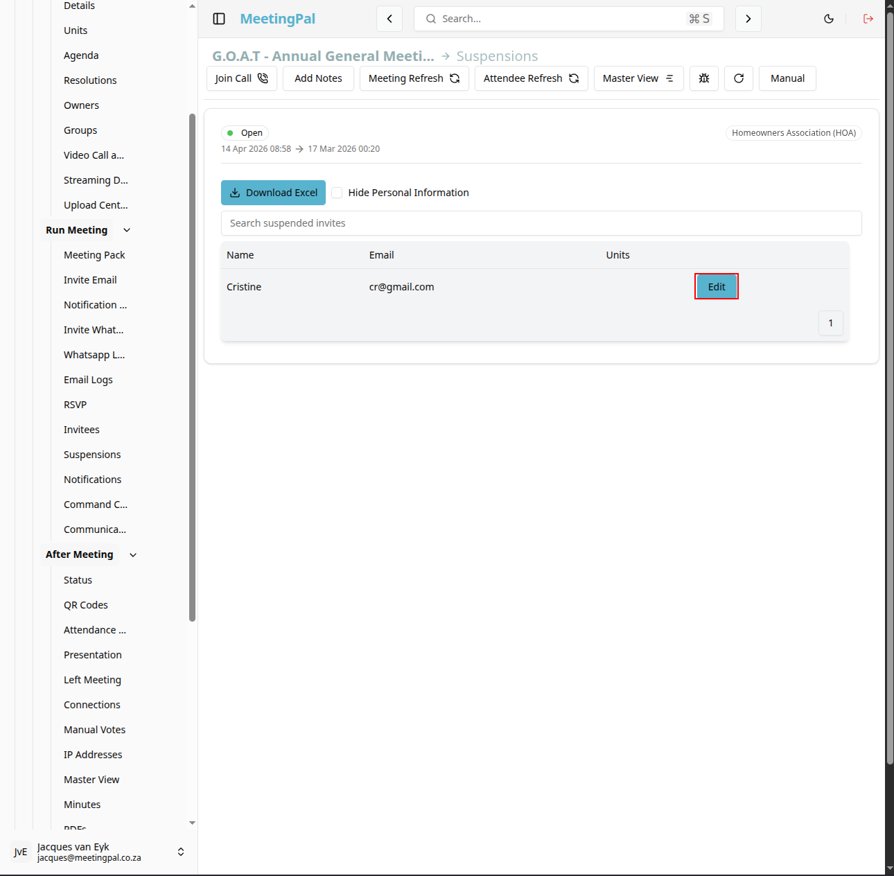This screenshot has width=894, height=876.
Task: Open Whatsapp L... sidebar item
Action: coord(94,355)
